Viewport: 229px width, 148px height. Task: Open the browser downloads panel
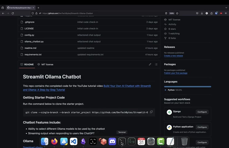tap(202, 13)
